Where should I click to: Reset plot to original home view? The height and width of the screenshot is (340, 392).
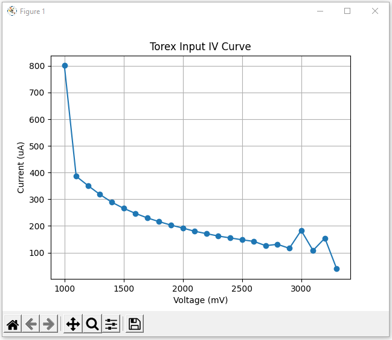13,324
